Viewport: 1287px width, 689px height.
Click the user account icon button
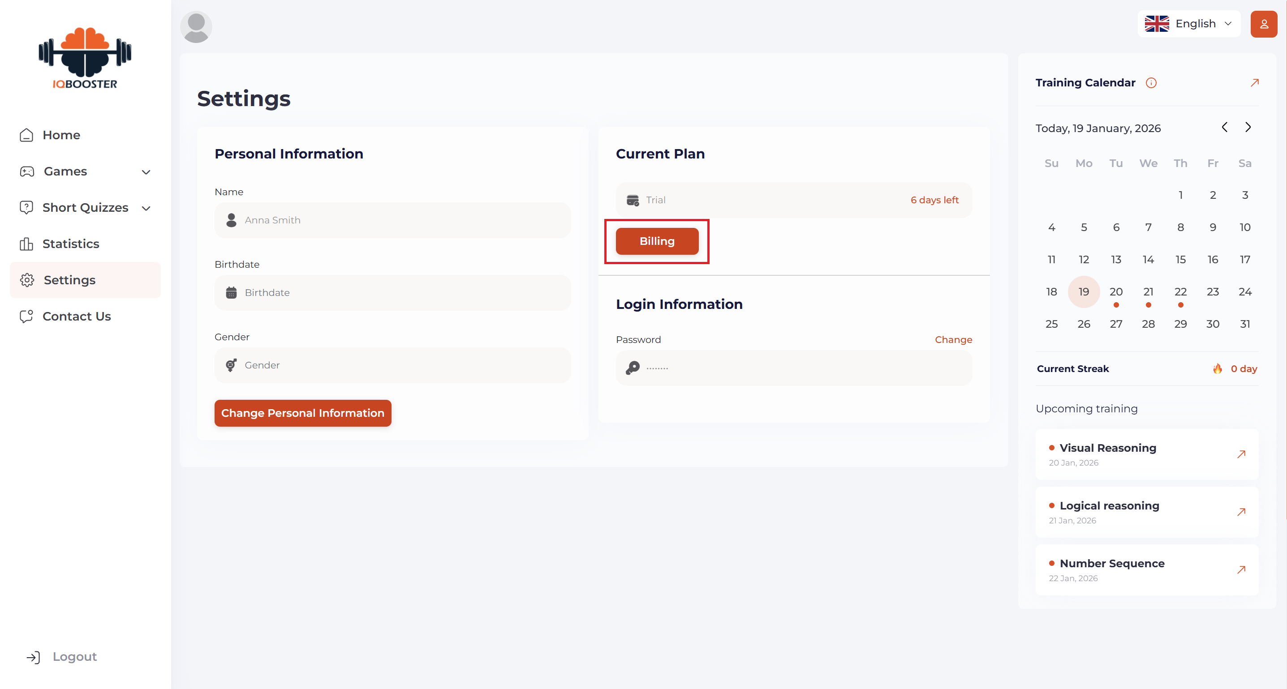(1263, 24)
